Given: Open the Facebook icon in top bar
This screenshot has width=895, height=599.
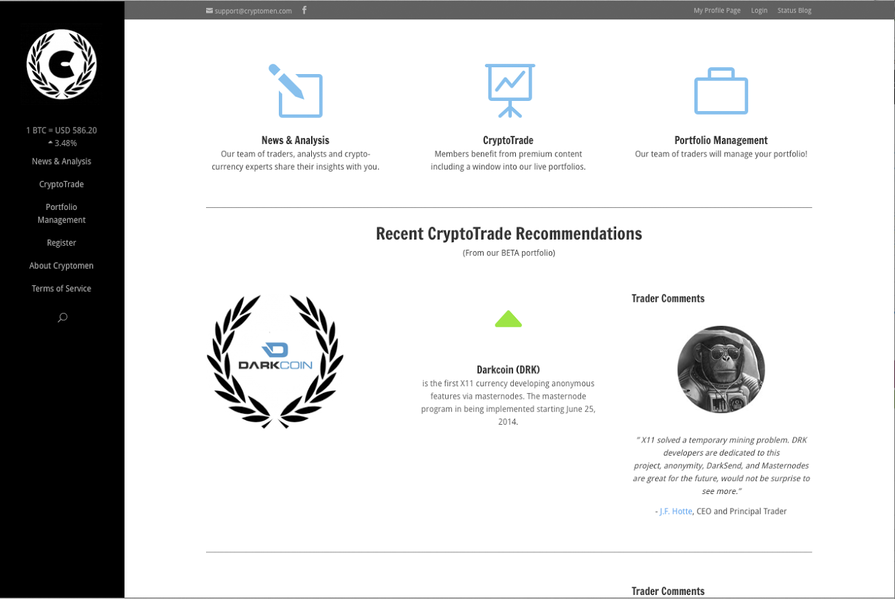Looking at the screenshot, I should 304,10.
